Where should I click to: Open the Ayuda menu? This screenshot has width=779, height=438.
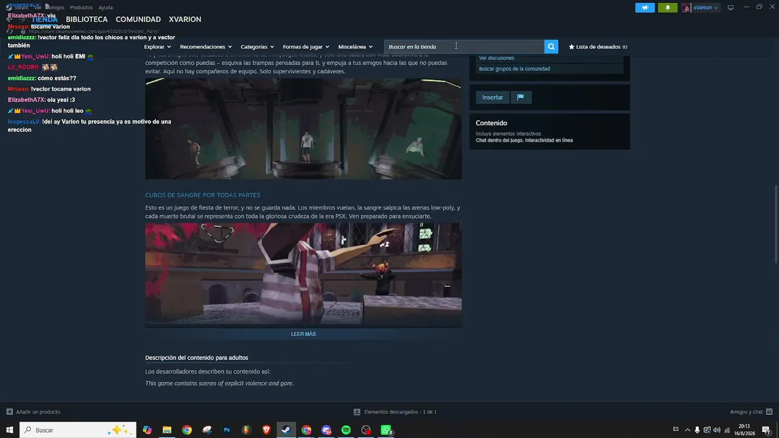(105, 7)
